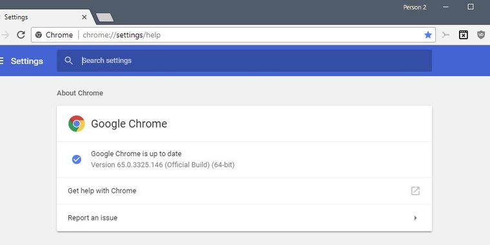Open Get help with Chrome
The width and height of the screenshot is (490, 245).
coord(244,191)
